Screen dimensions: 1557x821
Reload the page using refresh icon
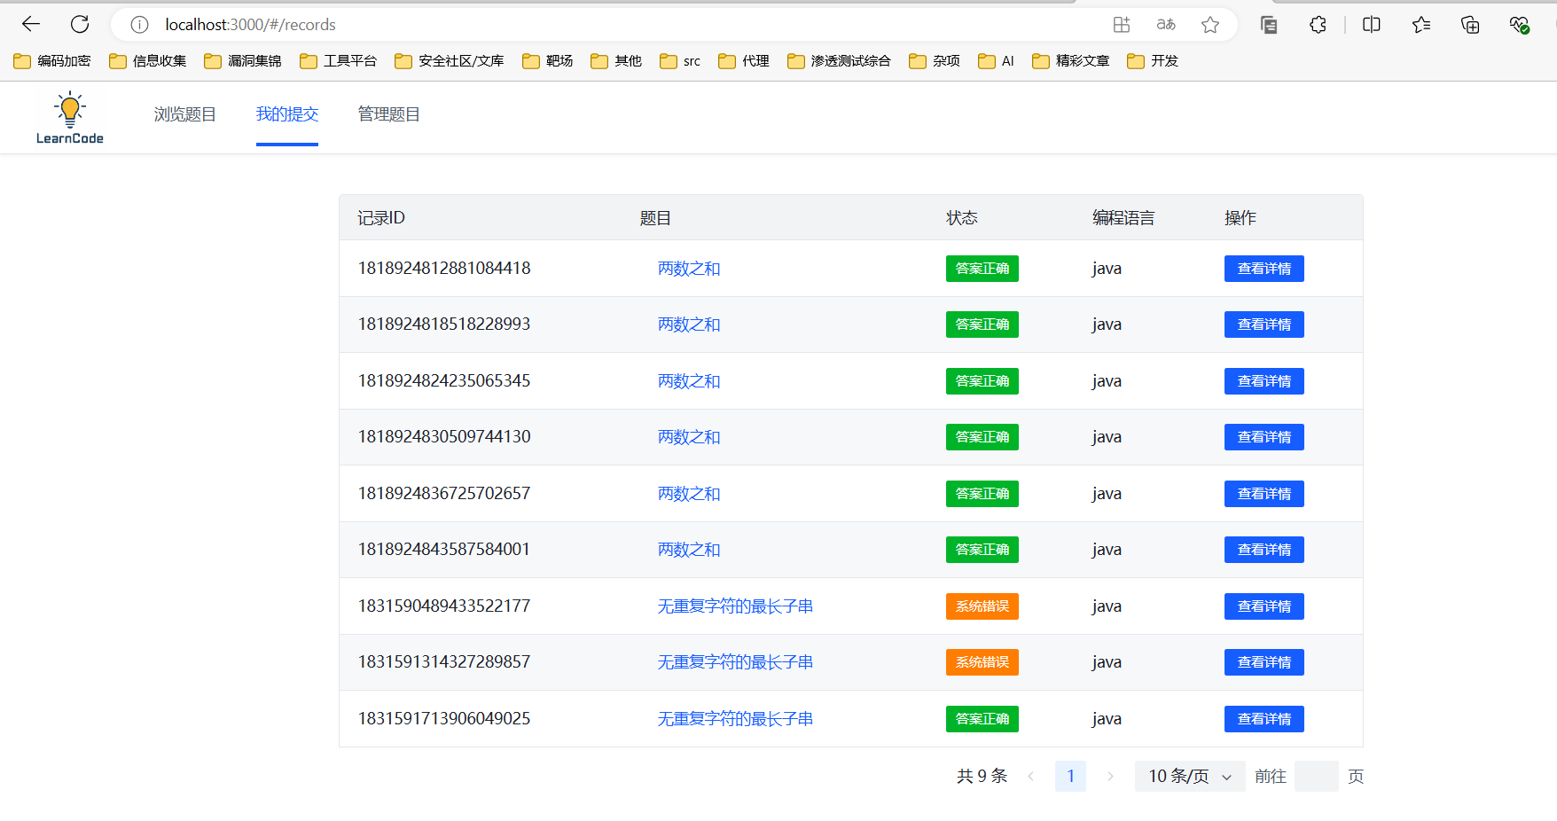(80, 24)
